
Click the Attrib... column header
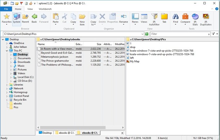(x=108, y=44)
